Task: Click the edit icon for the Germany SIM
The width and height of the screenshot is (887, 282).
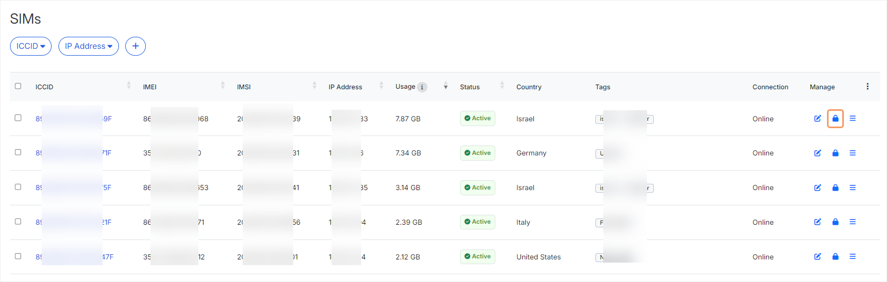Action: coord(818,153)
